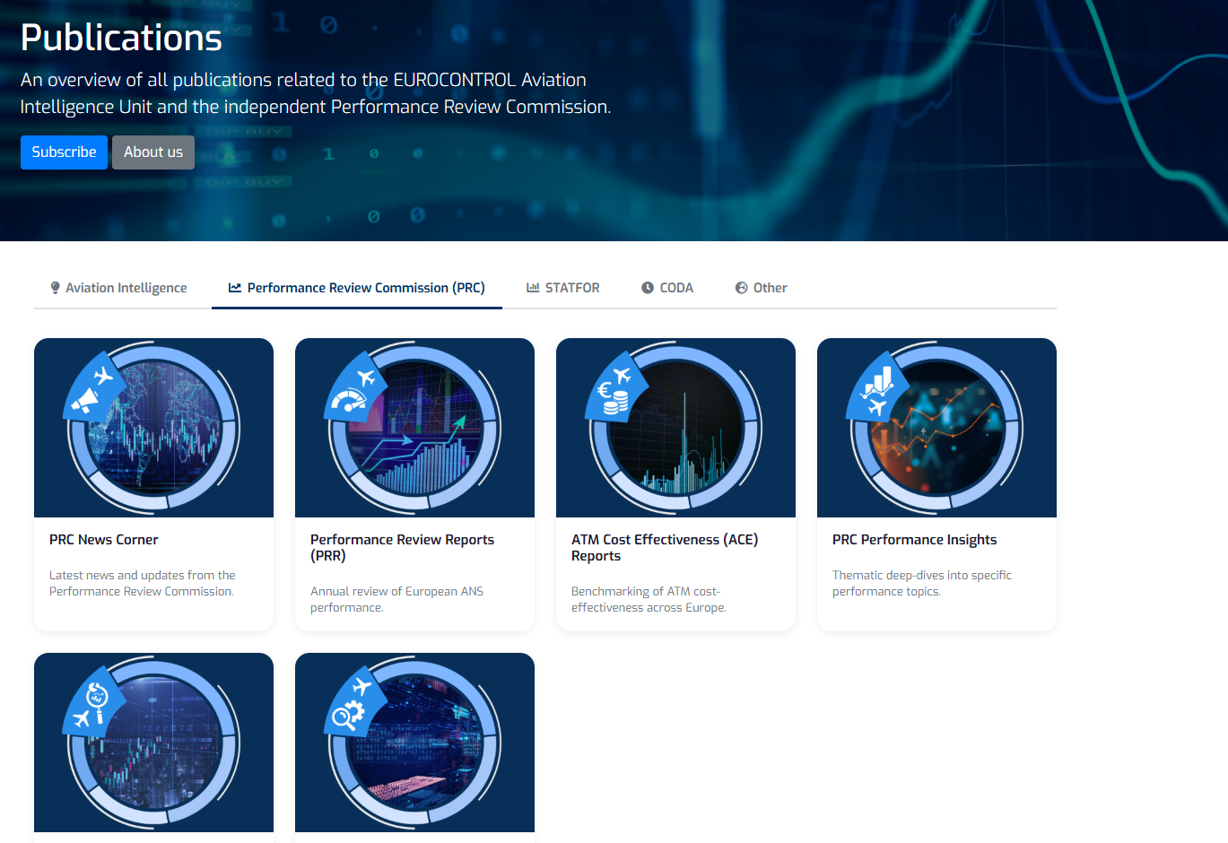Click the plane and info icon on the first bottom-row card
Image resolution: width=1228 pixels, height=843 pixels.
click(x=93, y=702)
